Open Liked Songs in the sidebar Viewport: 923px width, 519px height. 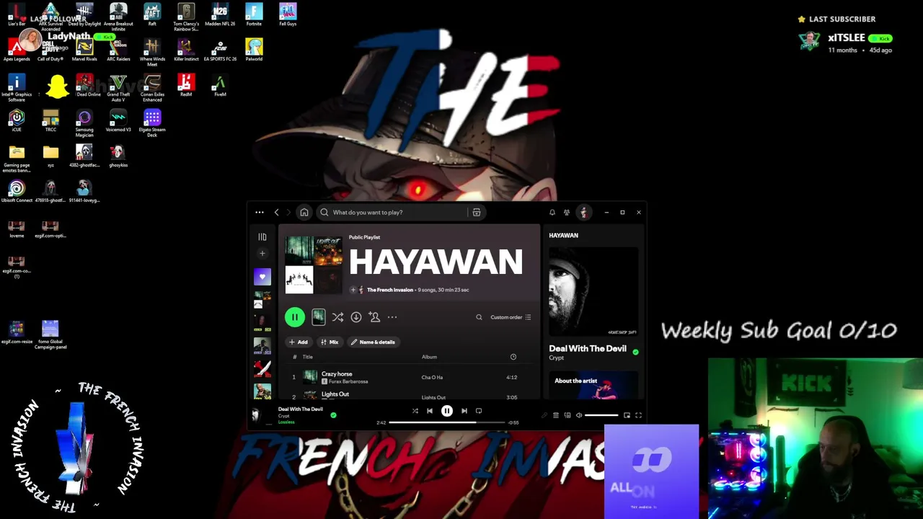262,277
